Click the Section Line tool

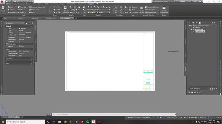pos(150,10)
